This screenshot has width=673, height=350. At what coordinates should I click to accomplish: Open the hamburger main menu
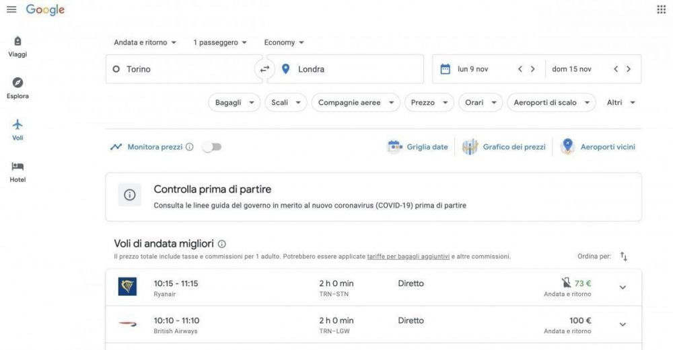[x=11, y=9]
